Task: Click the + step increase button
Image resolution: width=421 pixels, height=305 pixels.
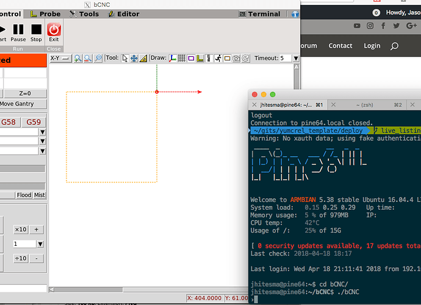Action: [x=37, y=229]
